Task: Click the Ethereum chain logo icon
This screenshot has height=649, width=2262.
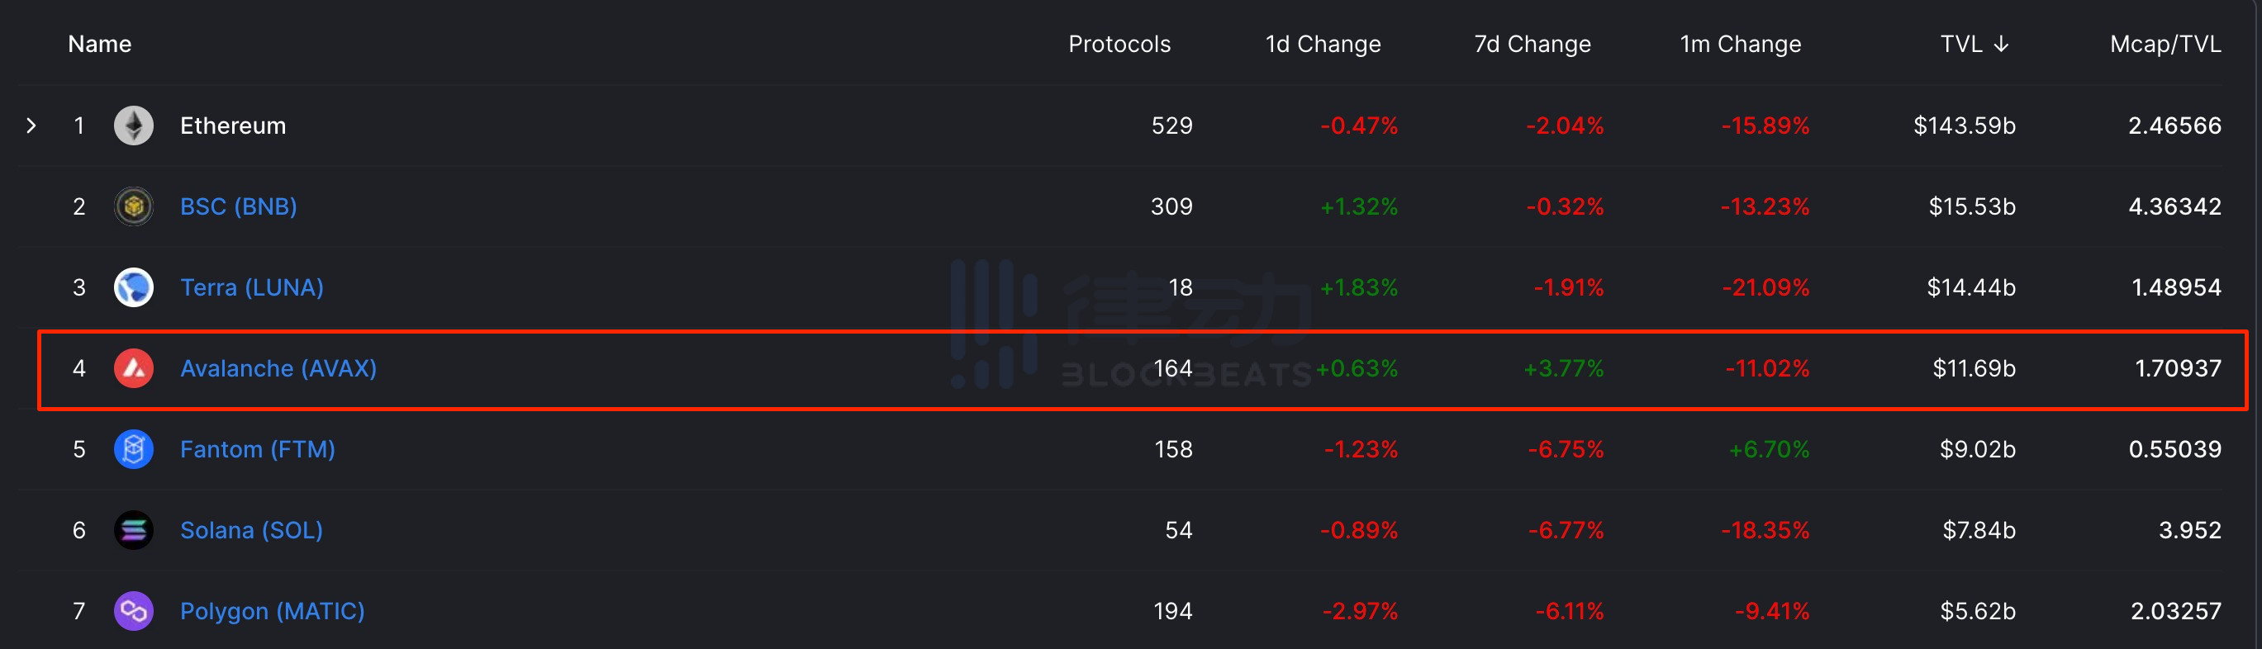Action: pos(134,126)
